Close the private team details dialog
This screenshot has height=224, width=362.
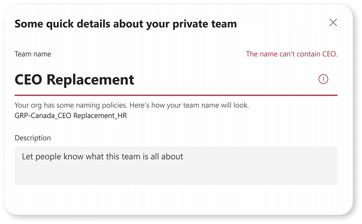pyautogui.click(x=333, y=23)
